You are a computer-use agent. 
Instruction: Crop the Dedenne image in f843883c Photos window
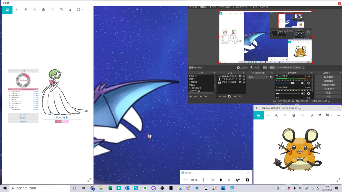coord(320,115)
